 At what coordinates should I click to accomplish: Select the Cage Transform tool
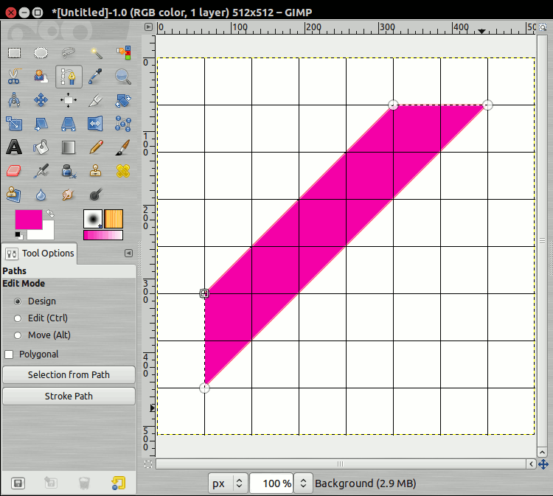pyautogui.click(x=123, y=124)
